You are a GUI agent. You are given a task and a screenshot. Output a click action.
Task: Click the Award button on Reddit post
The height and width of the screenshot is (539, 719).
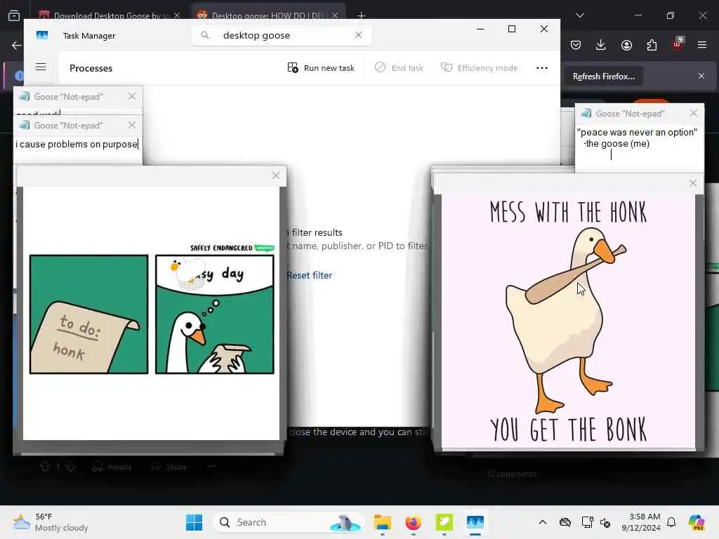pos(112,467)
